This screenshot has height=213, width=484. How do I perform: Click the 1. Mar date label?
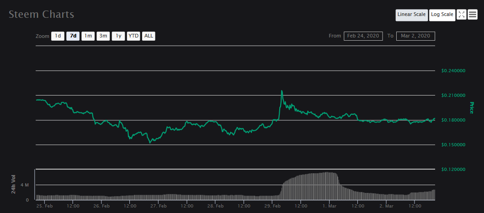330,206
